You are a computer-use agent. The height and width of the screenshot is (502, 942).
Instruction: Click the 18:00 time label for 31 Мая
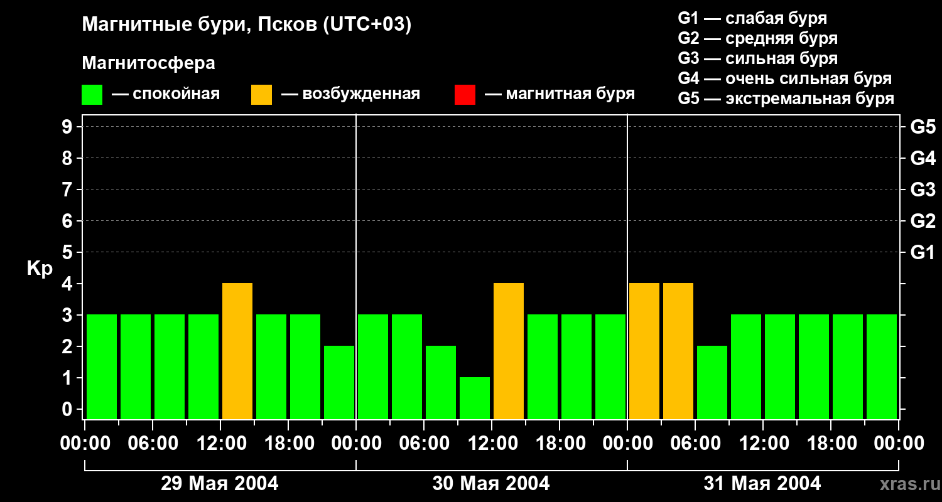(x=831, y=443)
